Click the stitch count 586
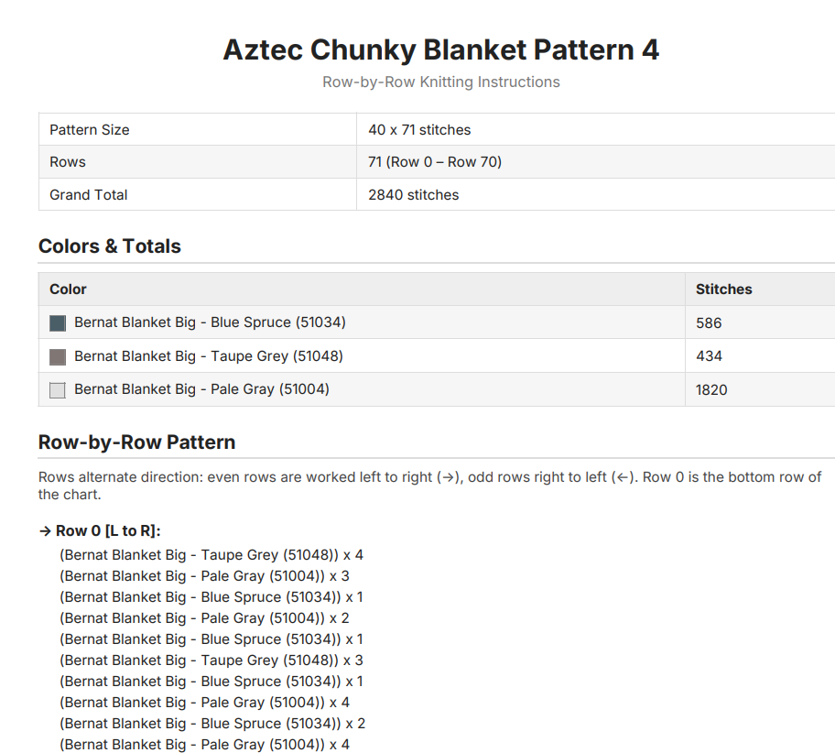This screenshot has width=835, height=753. click(709, 323)
